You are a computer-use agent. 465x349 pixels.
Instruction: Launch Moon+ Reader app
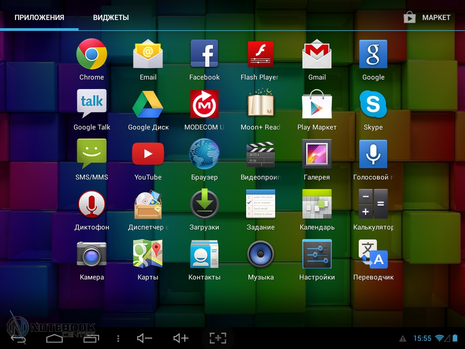coord(261,105)
